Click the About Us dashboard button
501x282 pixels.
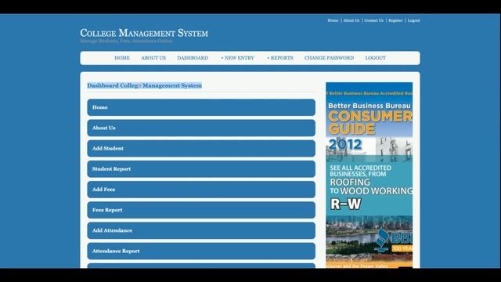[201, 128]
